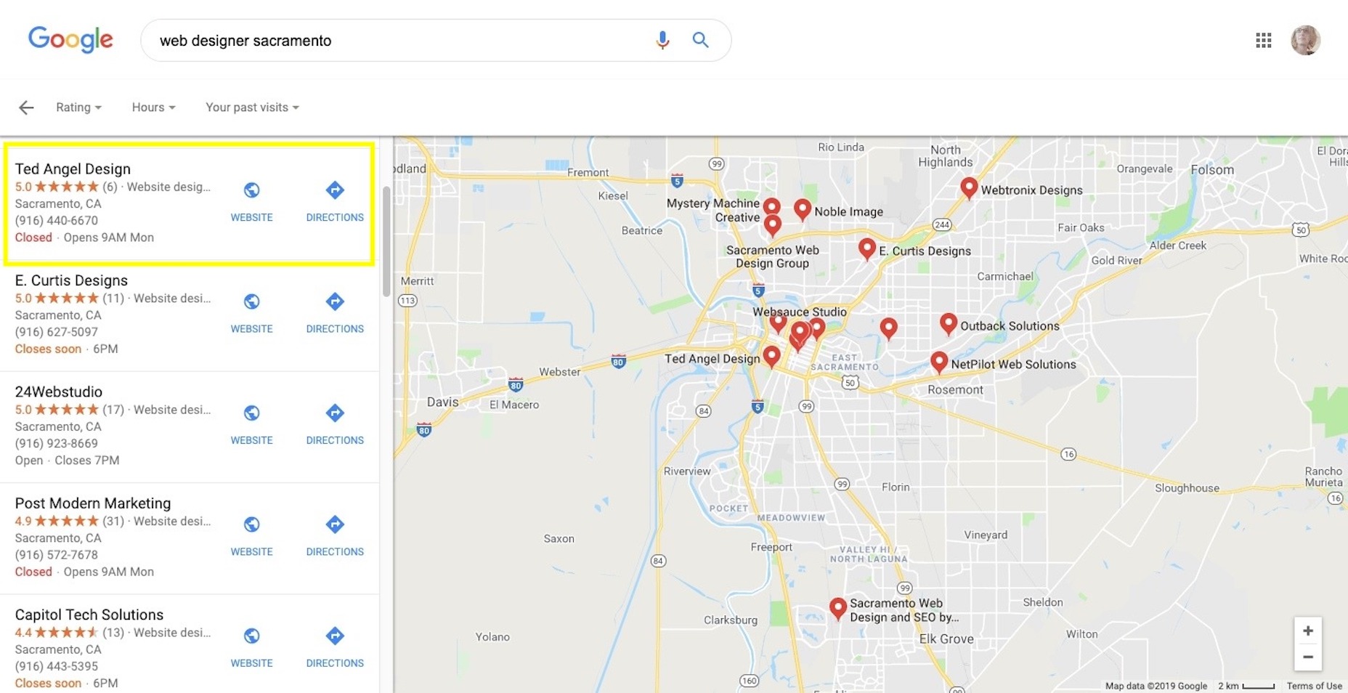
Task: Click Terms of Use on the map
Action: coord(1314,686)
